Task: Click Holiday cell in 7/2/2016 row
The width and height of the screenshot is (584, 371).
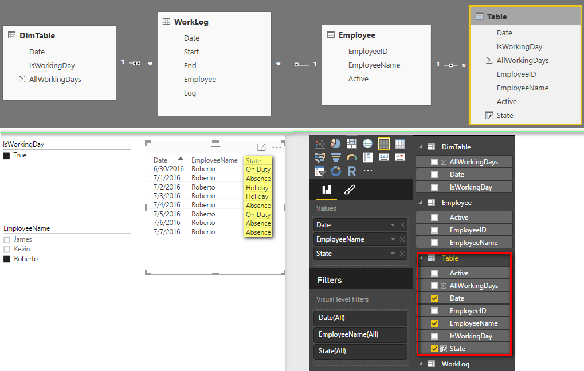Action: pos(257,188)
